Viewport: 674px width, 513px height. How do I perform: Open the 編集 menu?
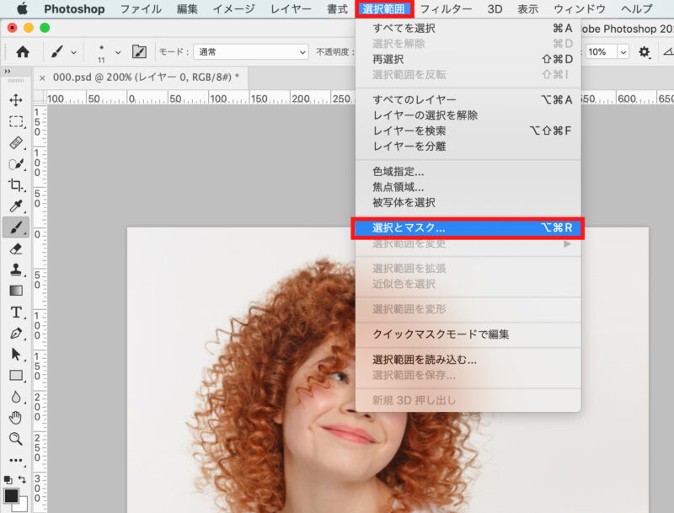coord(187,9)
